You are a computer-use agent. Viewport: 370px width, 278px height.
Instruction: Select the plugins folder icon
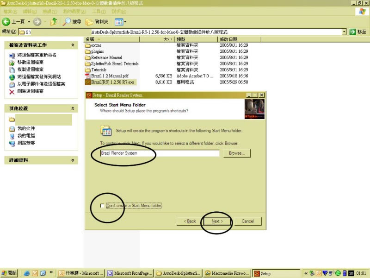88,51
